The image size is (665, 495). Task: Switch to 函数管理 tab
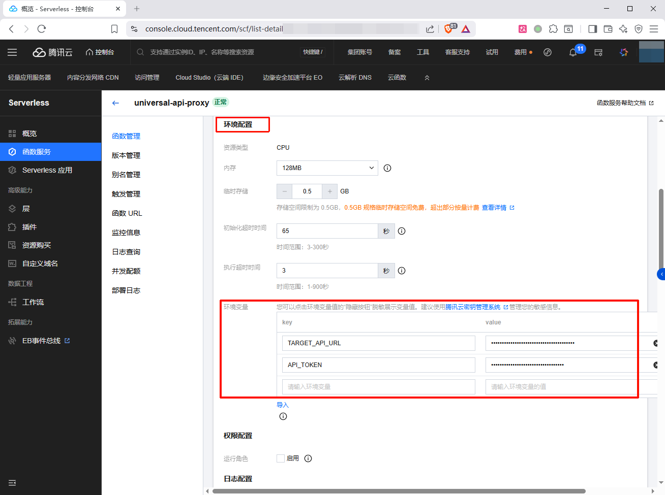[x=126, y=136]
